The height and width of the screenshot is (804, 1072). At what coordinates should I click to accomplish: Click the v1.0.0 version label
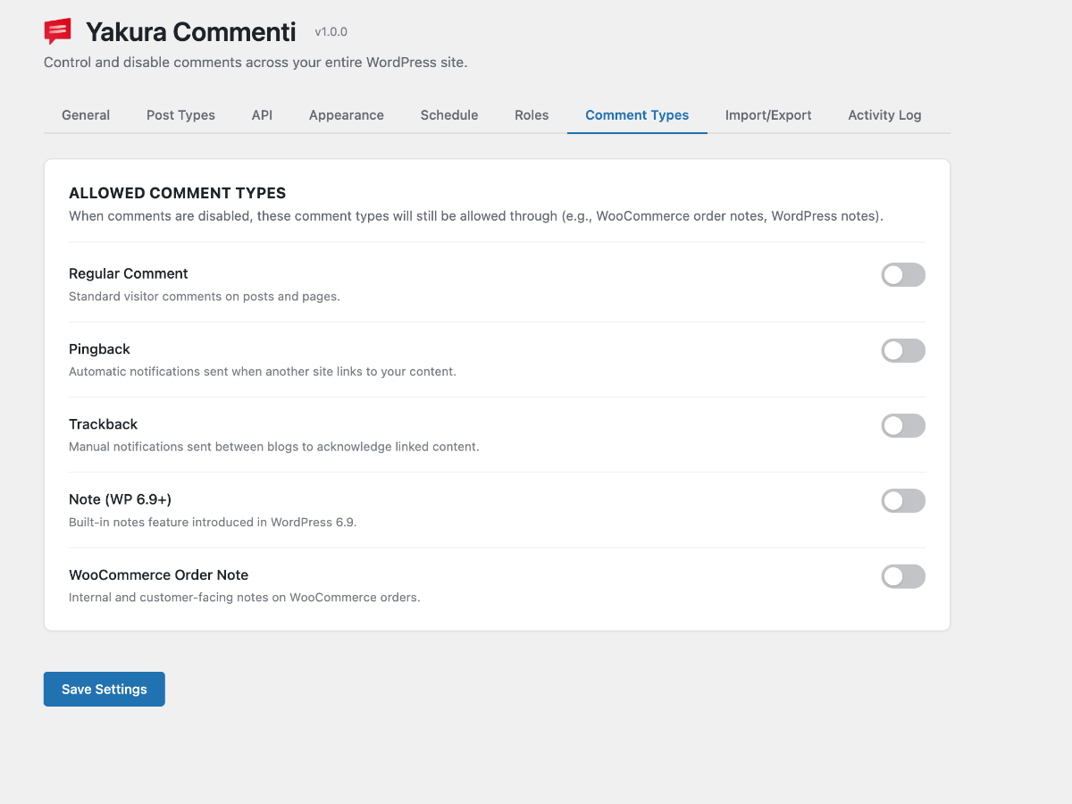click(331, 32)
